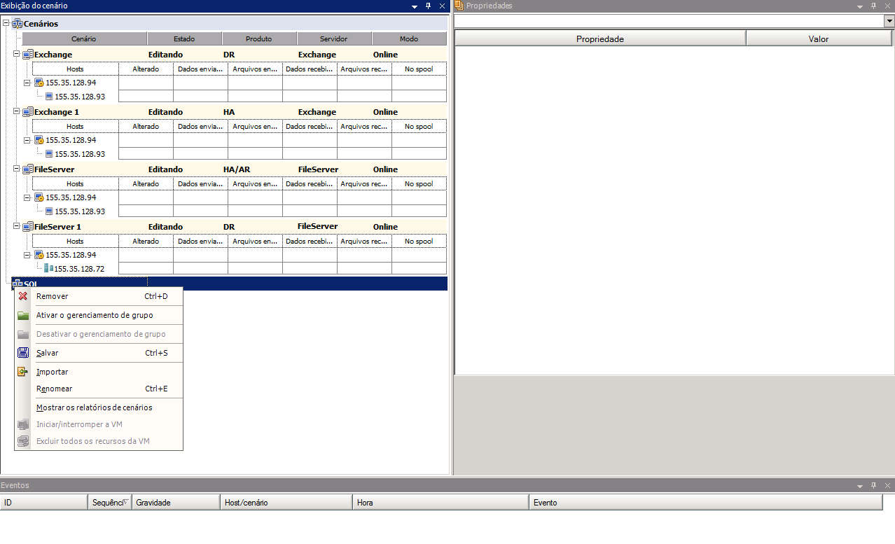Click No spool subheader under FileServer 1
This screenshot has height=544, width=895.
(x=419, y=242)
